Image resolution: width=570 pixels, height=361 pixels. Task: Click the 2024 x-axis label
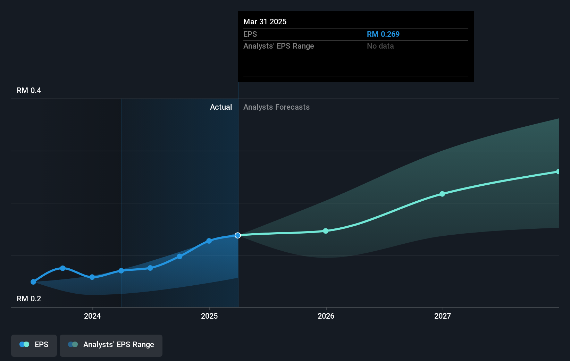92,316
